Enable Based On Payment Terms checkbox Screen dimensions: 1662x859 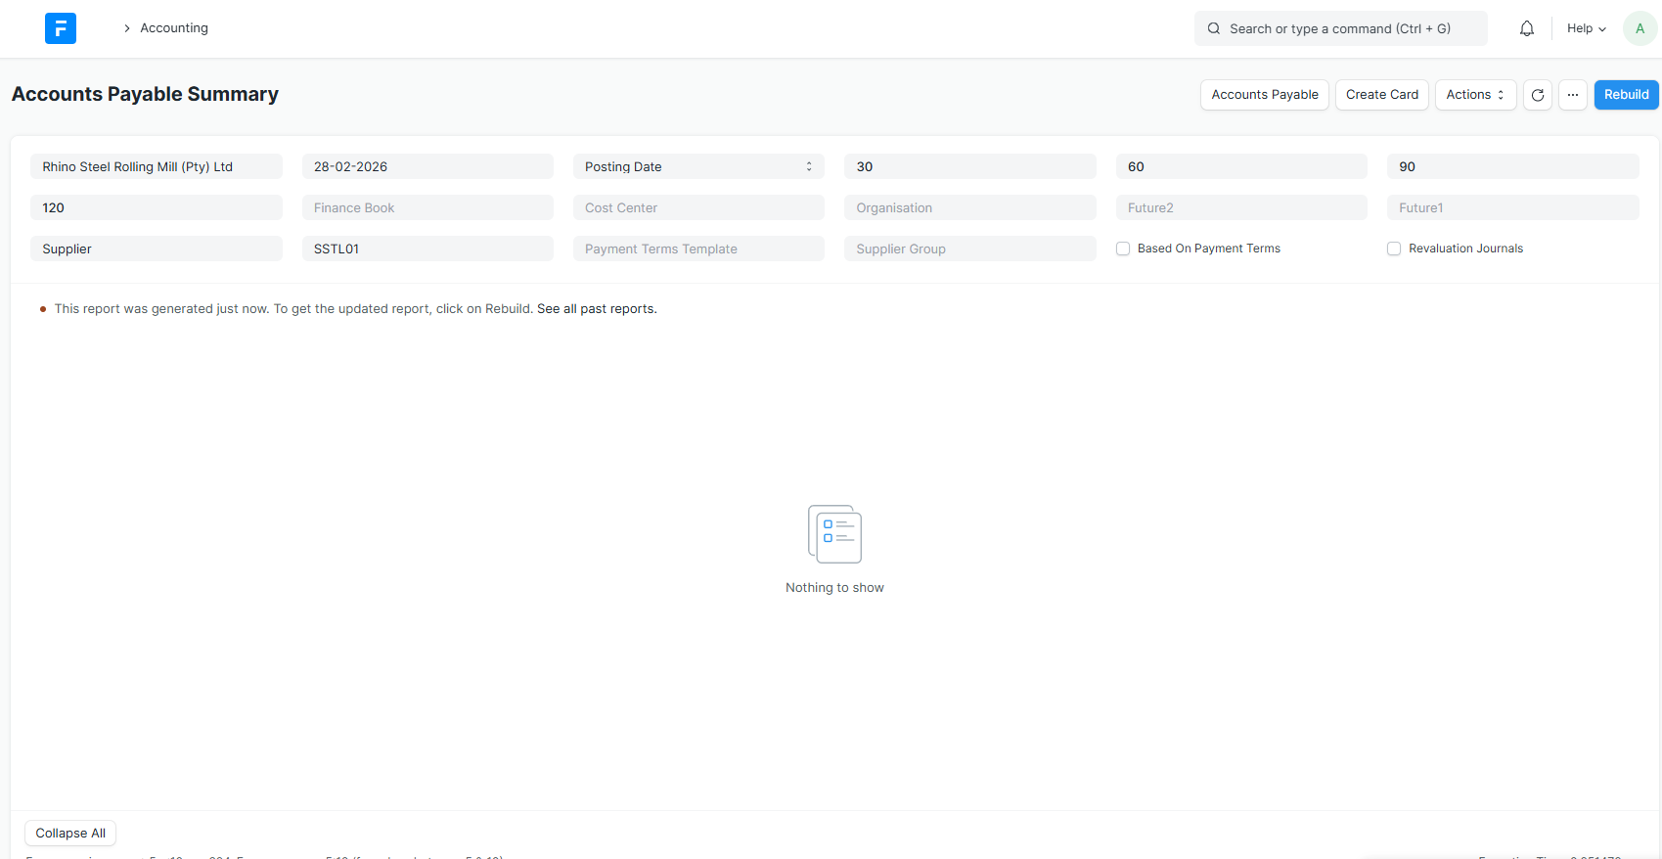pos(1123,249)
